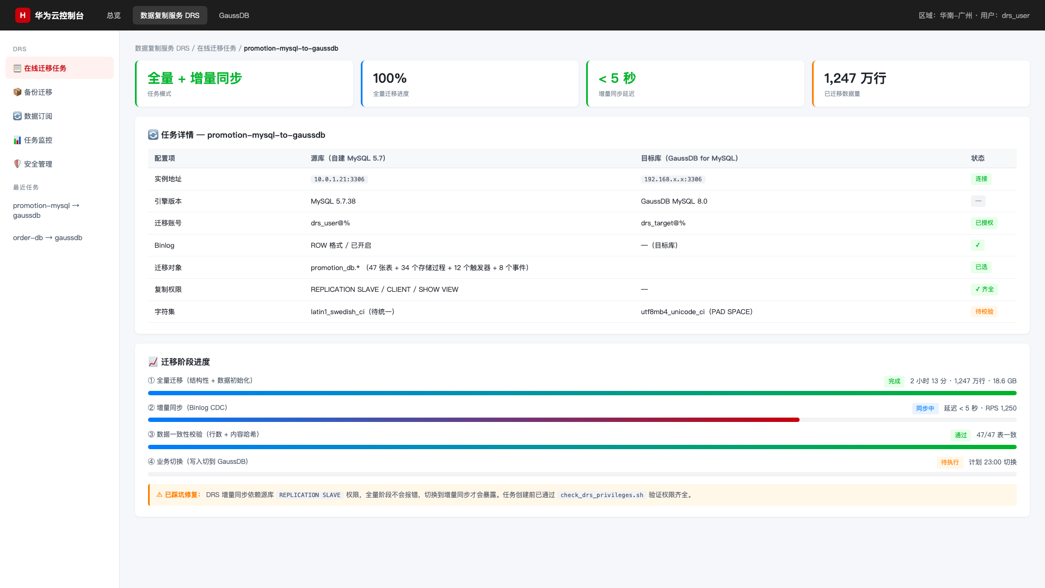Open the 总览 tab
The width and height of the screenshot is (1045, 588).
[x=114, y=15]
